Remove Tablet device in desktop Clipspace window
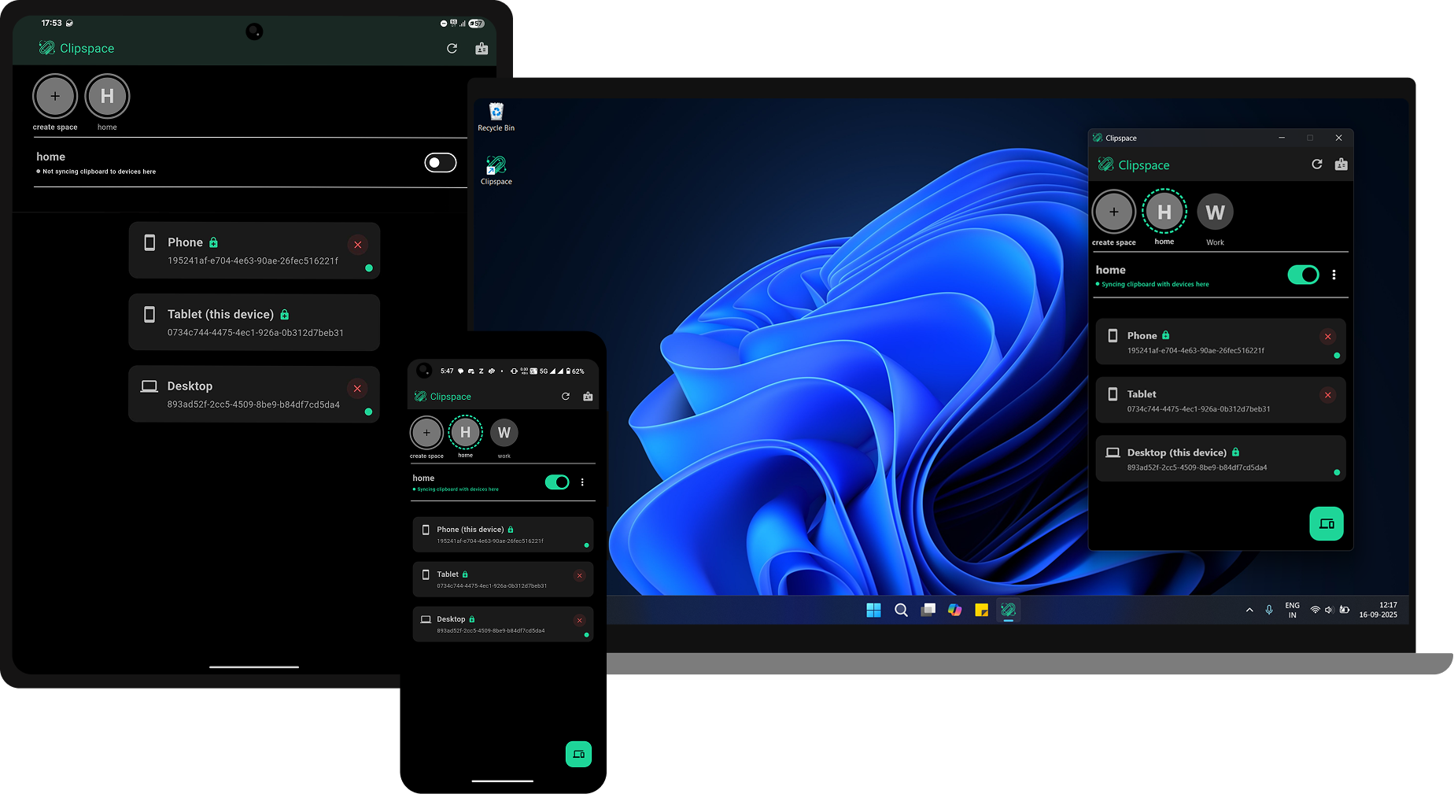This screenshot has height=794, width=1454. click(x=1327, y=395)
